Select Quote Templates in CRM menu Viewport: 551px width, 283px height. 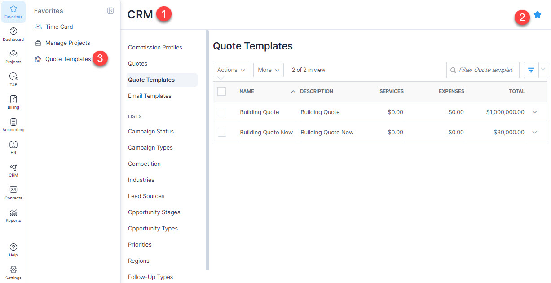162,80
